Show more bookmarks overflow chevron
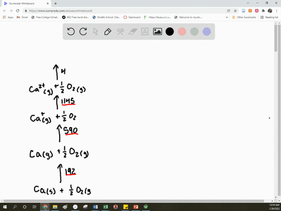The image size is (281, 211). pos(227,17)
